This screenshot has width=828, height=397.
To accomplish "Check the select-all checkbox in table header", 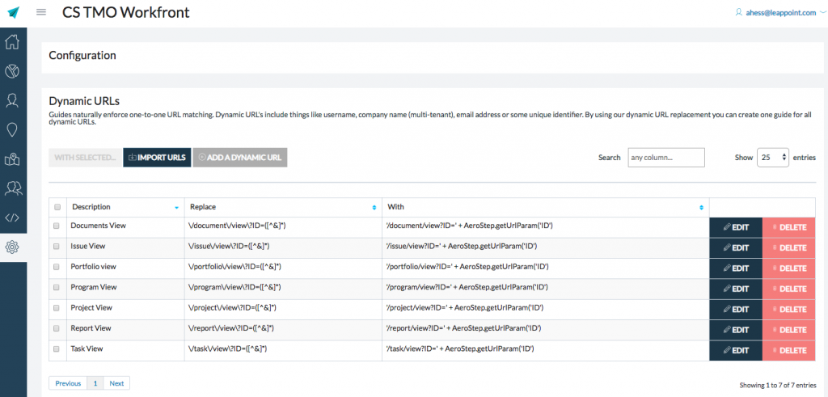I will coord(57,207).
